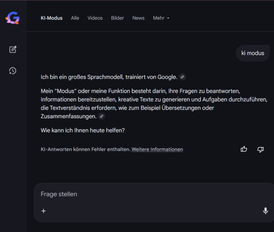This screenshot has height=232, width=274.
Task: Open the KI-Modus history clock icon
Action: pos(13,71)
